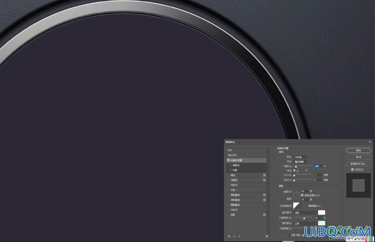
Task: Select direction 上 (Up) radio button
Action: click(x=295, y=170)
